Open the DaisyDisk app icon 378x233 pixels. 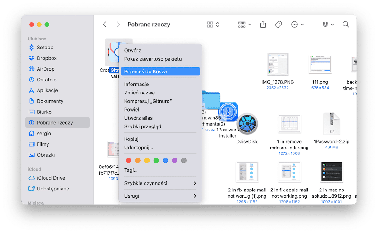pos(247,124)
